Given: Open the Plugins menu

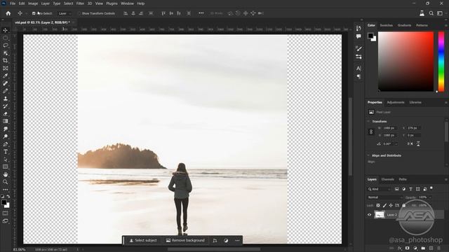Looking at the screenshot, I should pos(112,3).
